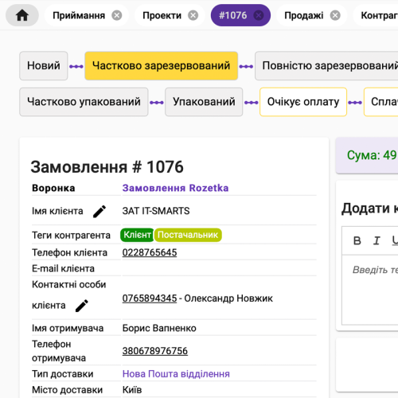This screenshot has width=398, height=398.
Task: Apply italic formatting in comment editor
Action: [377, 240]
